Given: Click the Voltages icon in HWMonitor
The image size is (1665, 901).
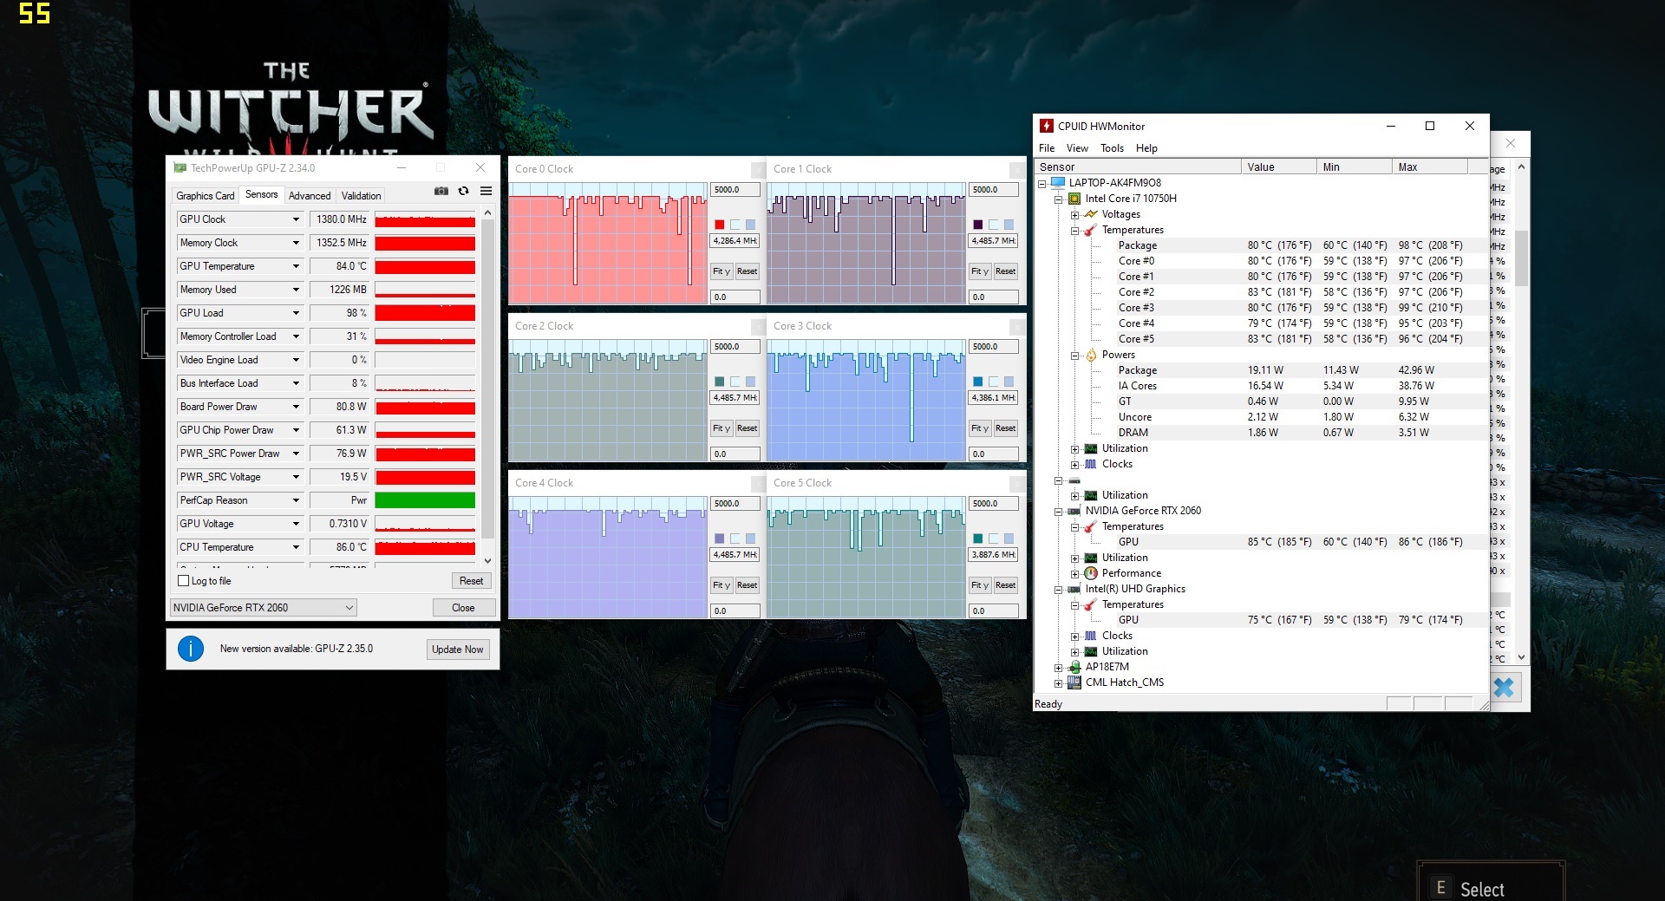Looking at the screenshot, I should pyautogui.click(x=1091, y=214).
